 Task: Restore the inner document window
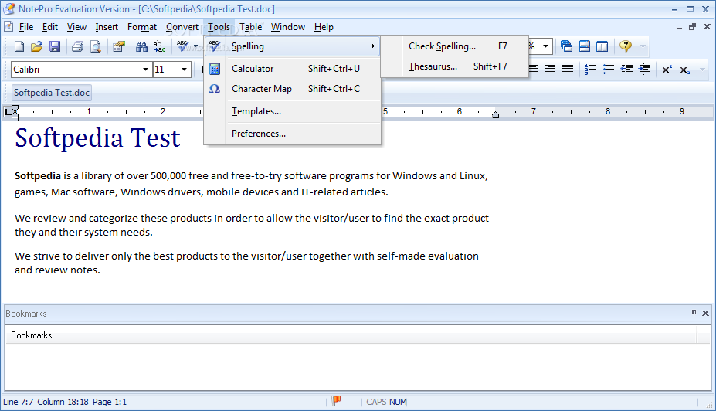pyautogui.click(x=692, y=27)
